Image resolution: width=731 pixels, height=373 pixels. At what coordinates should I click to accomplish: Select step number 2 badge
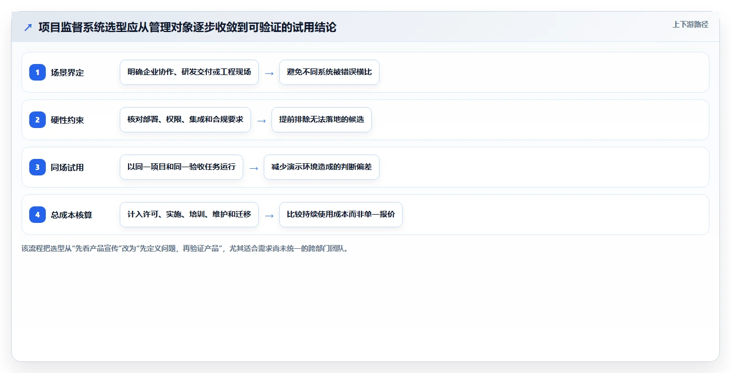point(38,120)
